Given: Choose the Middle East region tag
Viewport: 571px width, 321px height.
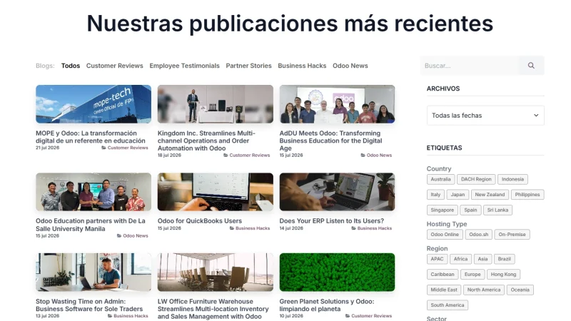Looking at the screenshot, I should [x=444, y=290].
